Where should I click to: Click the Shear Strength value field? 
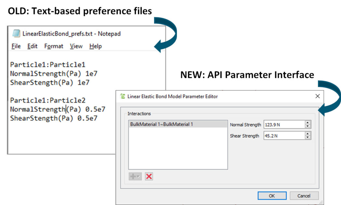pos(283,136)
